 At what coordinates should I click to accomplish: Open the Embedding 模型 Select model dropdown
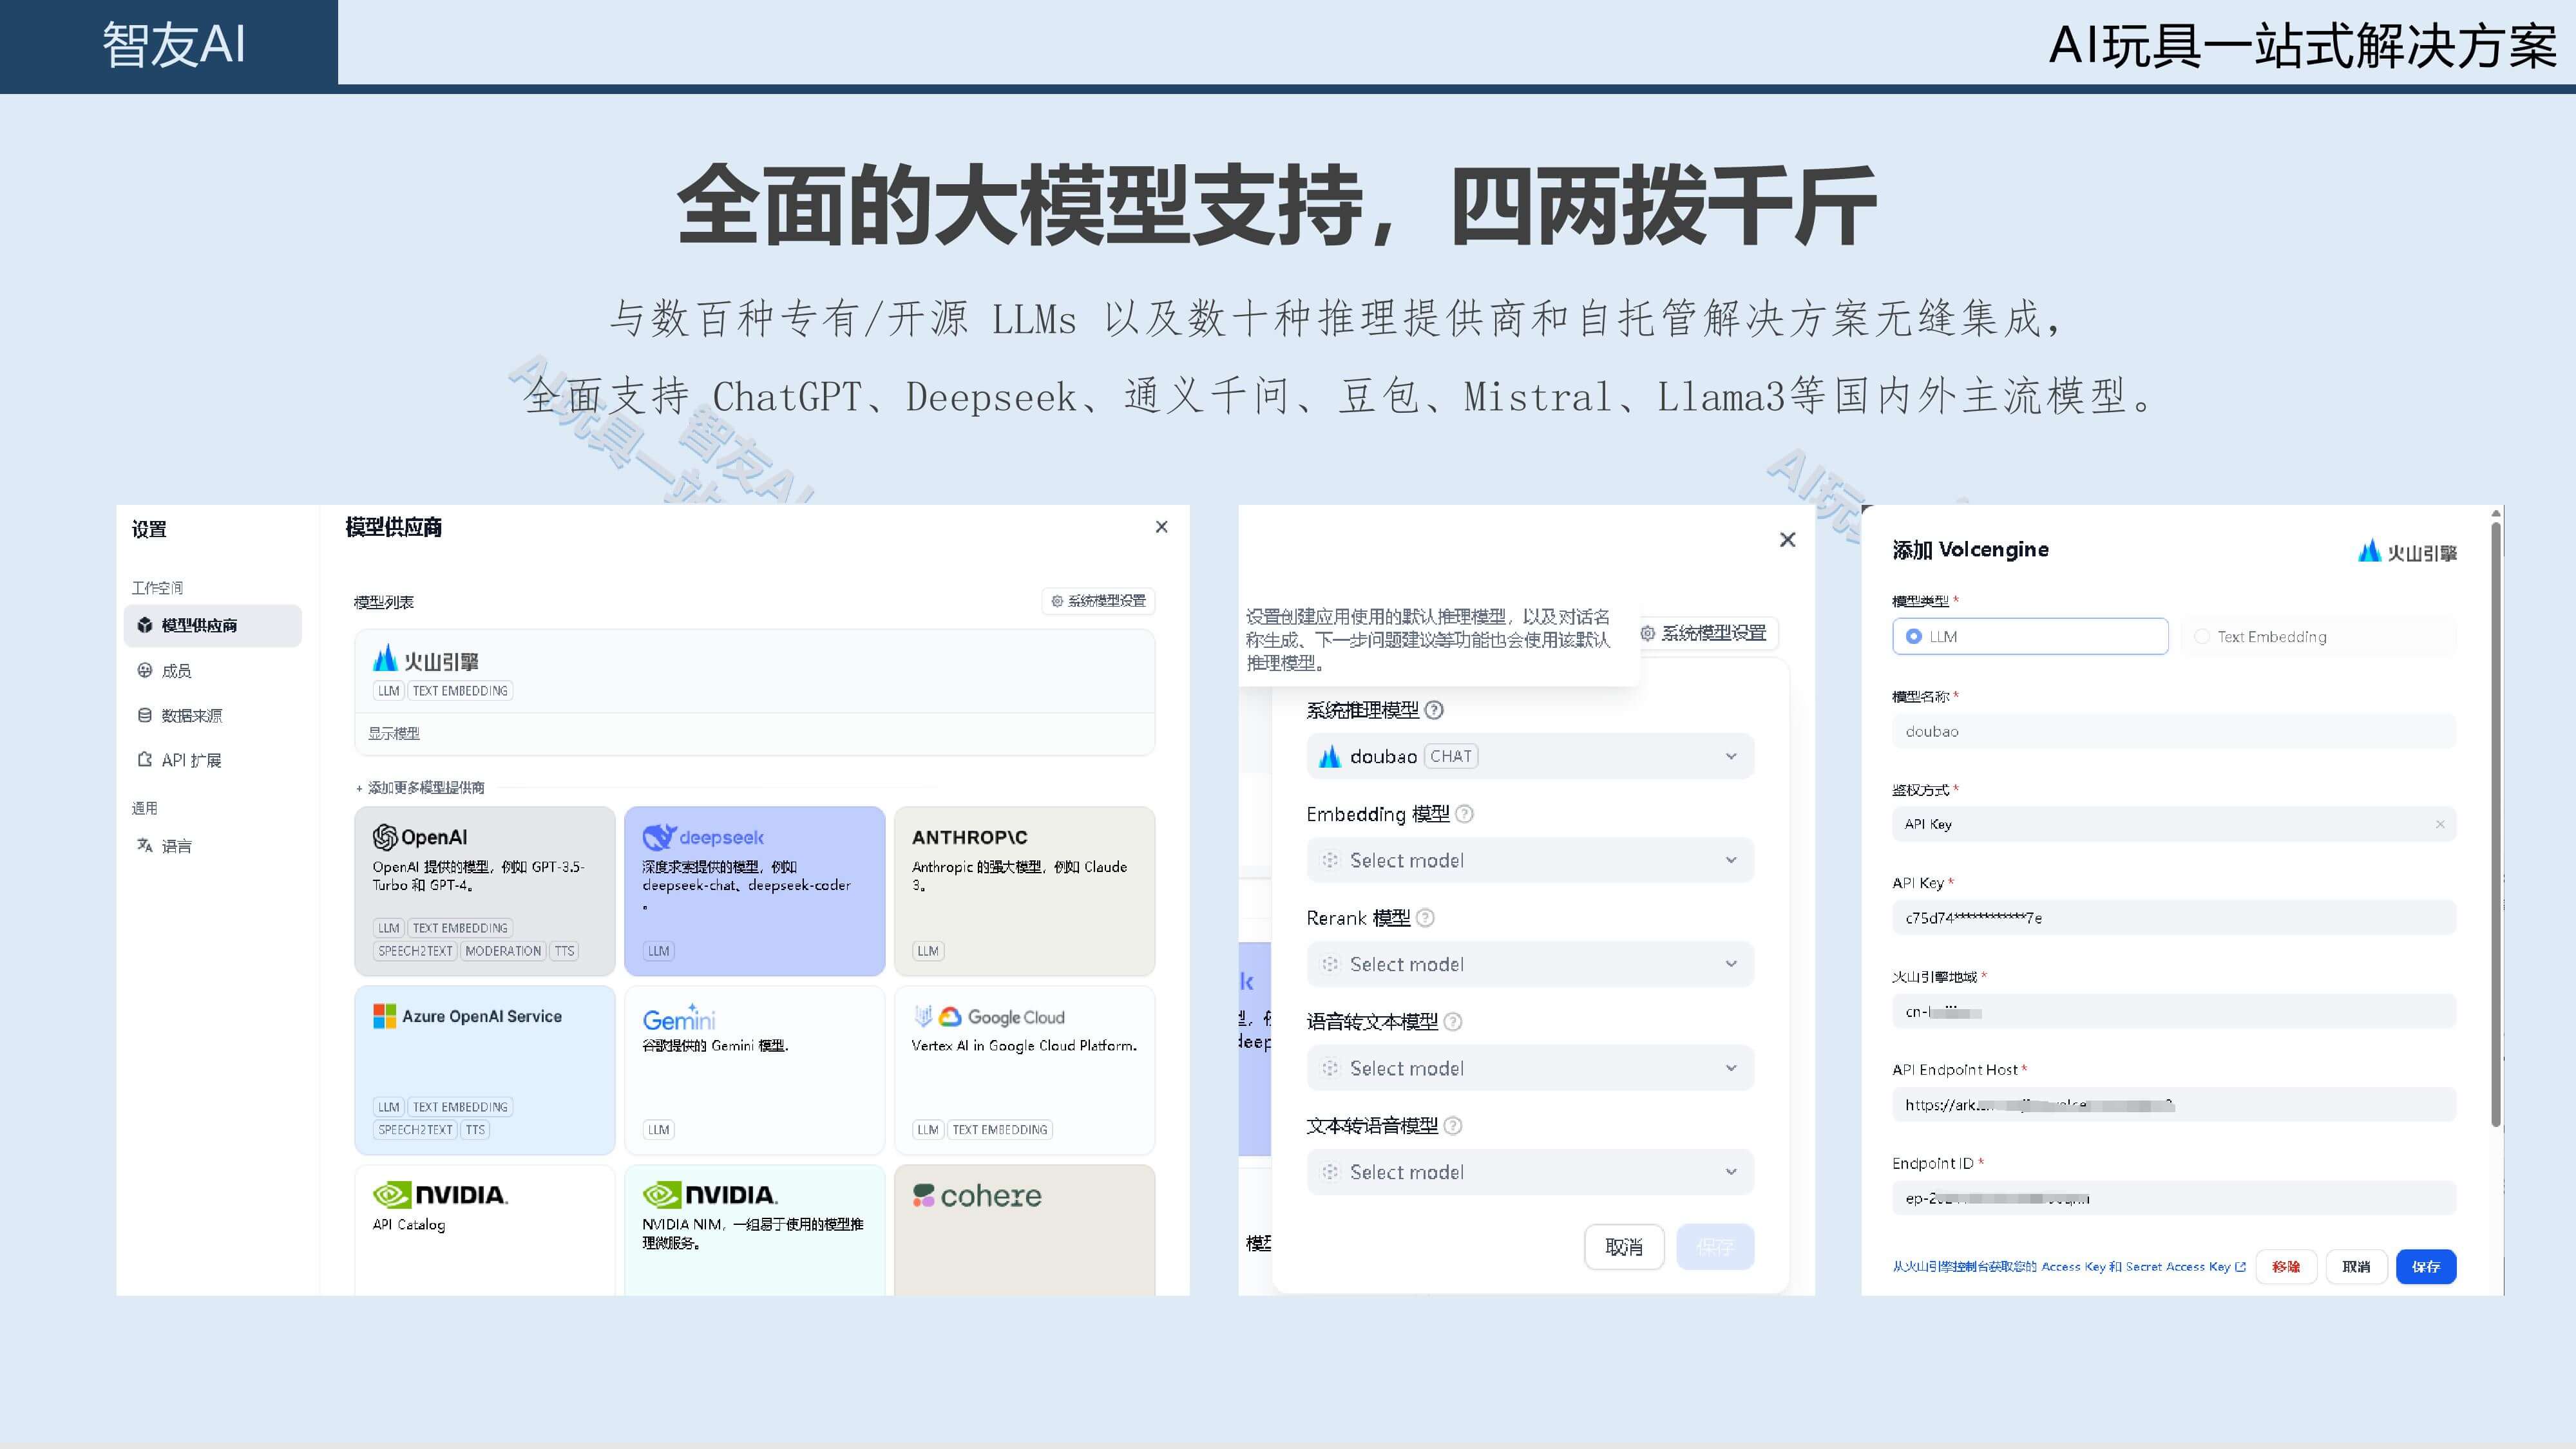point(1530,860)
